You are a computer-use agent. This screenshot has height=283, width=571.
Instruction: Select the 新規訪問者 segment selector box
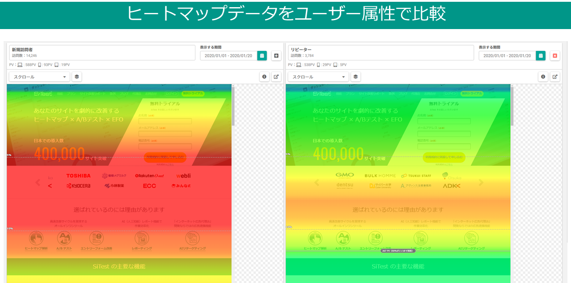102,52
